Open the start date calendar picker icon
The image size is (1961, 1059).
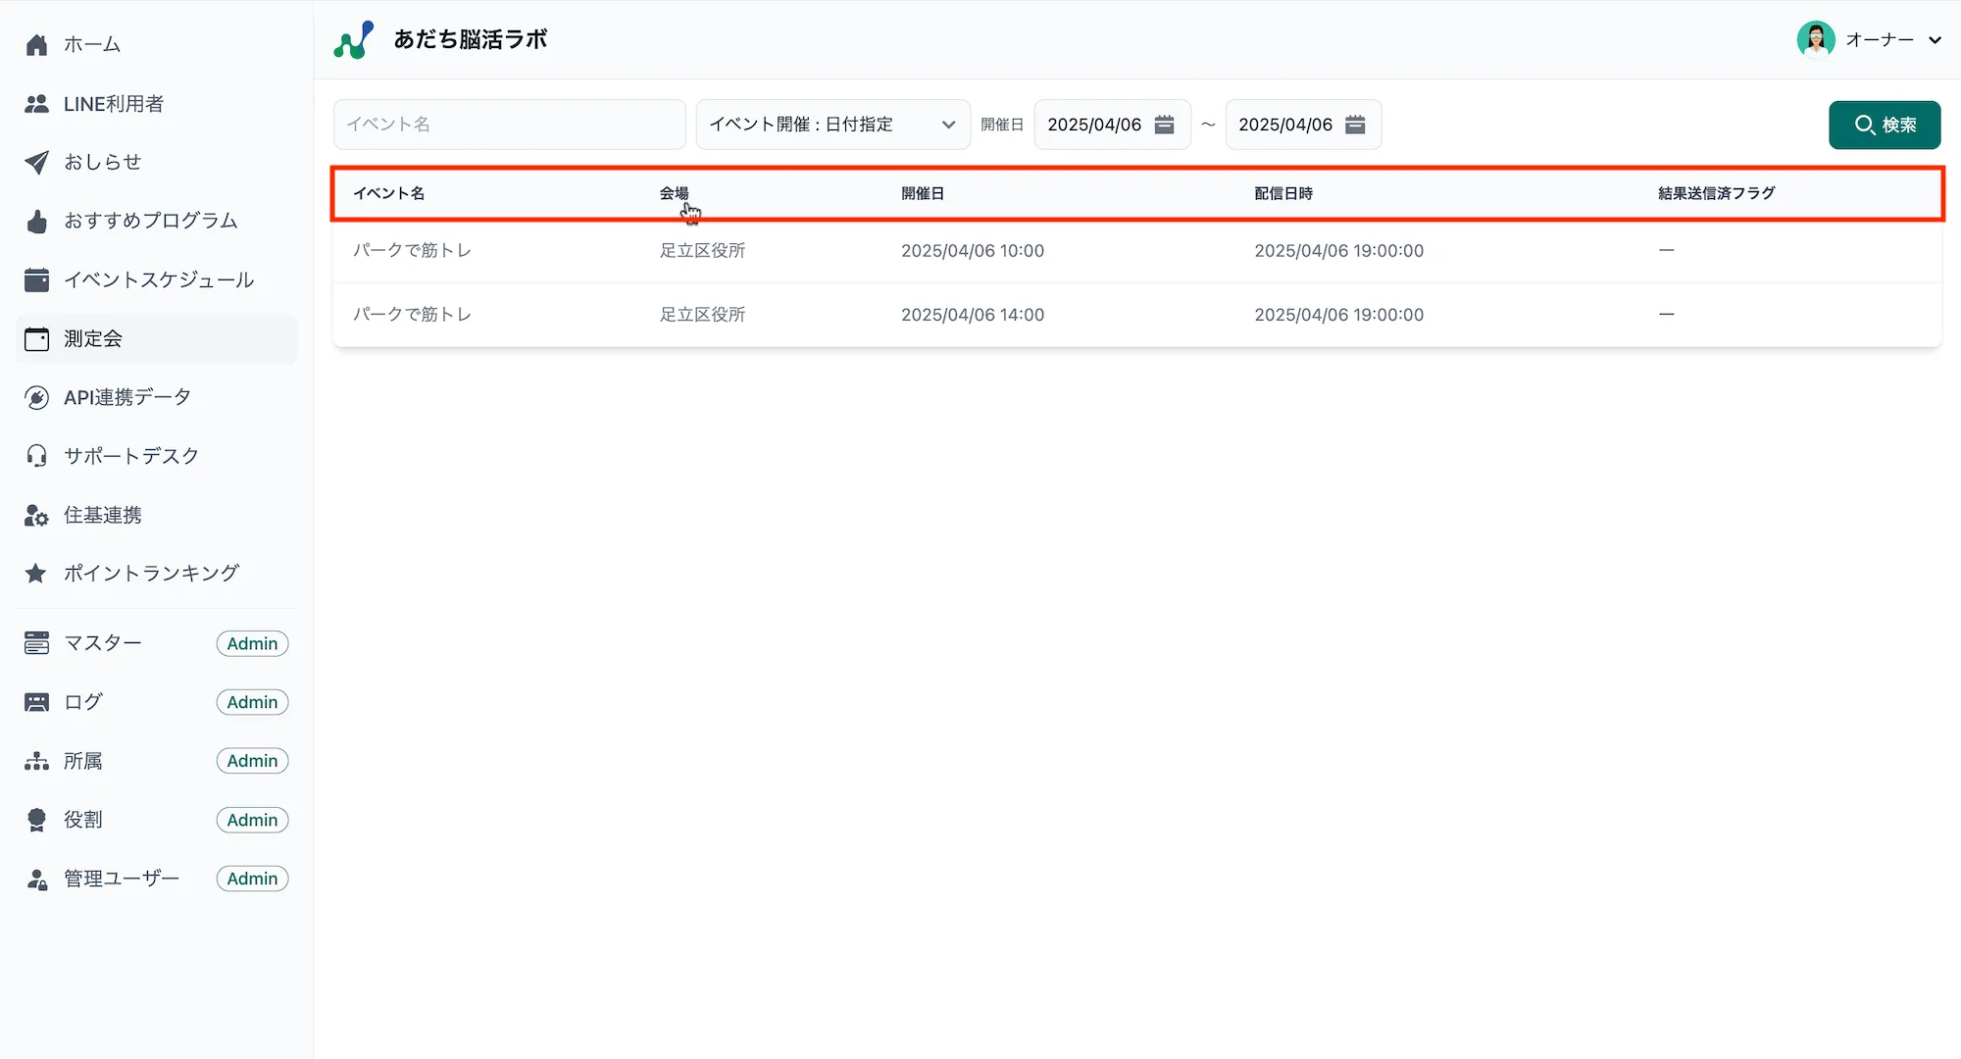(x=1164, y=125)
